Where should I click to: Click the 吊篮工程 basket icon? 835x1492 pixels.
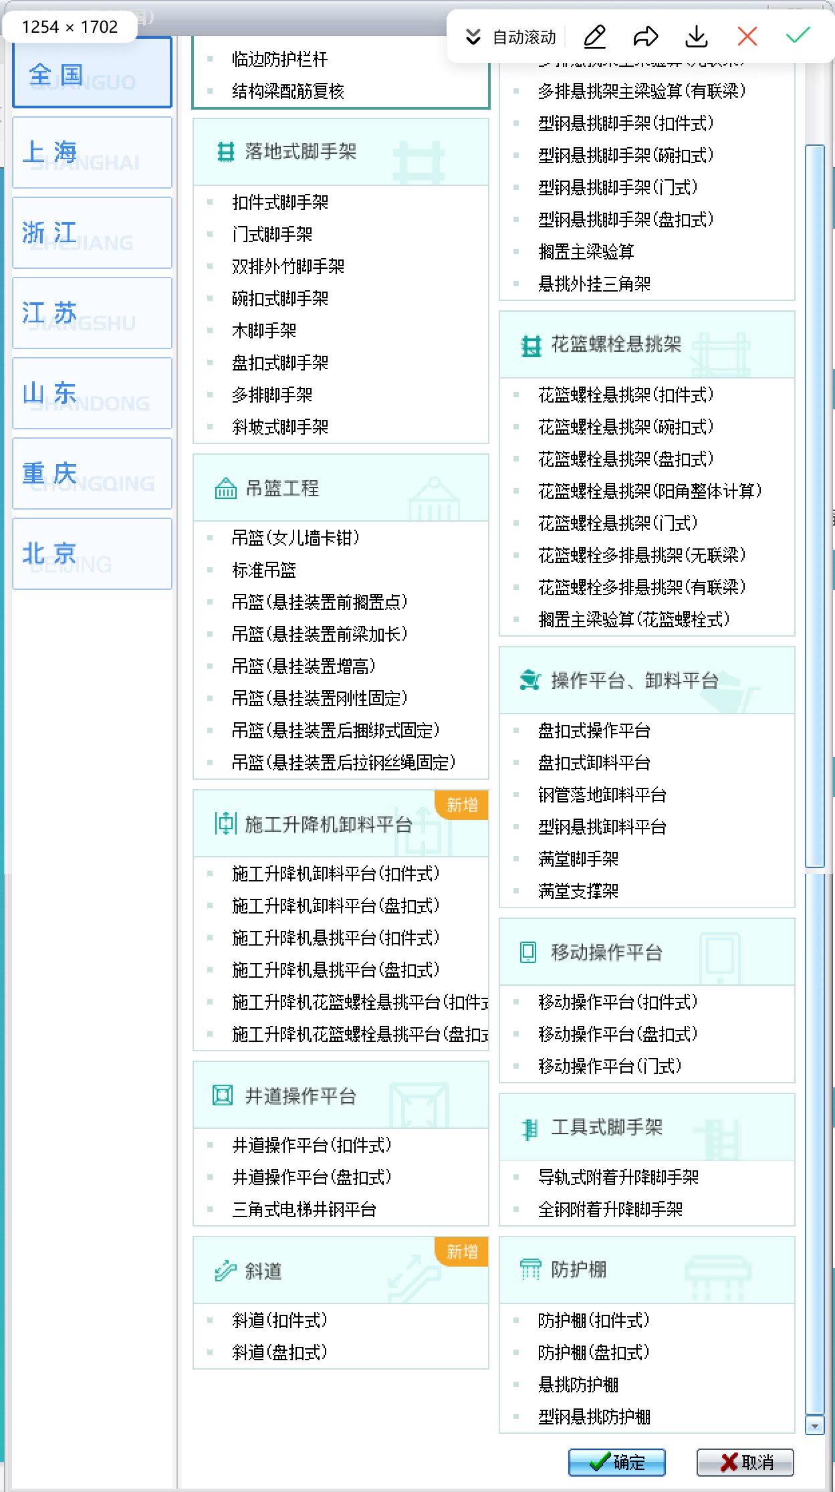(x=225, y=489)
